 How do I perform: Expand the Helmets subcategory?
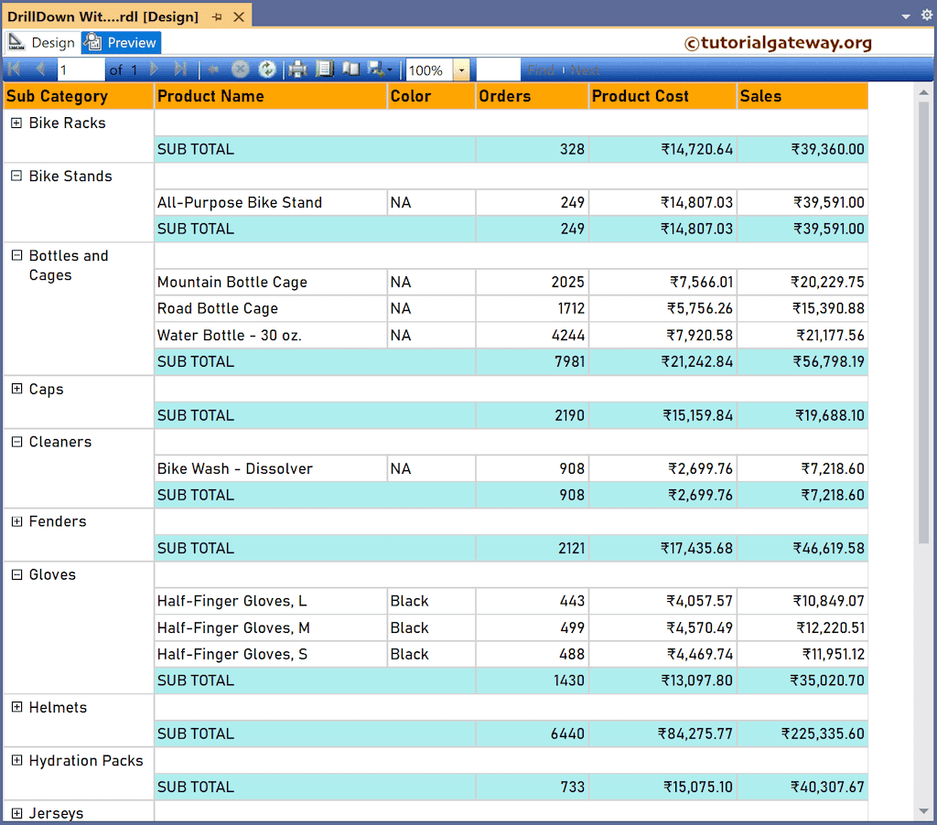pos(17,707)
